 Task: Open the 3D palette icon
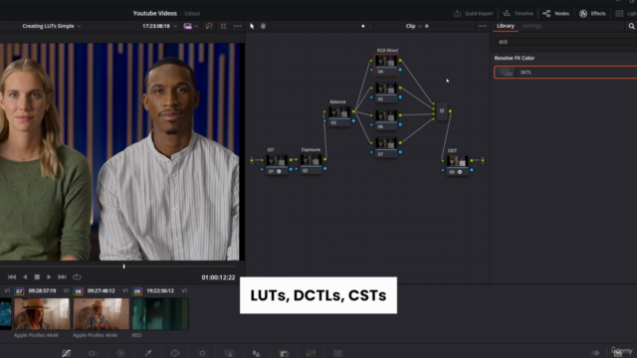(x=338, y=353)
